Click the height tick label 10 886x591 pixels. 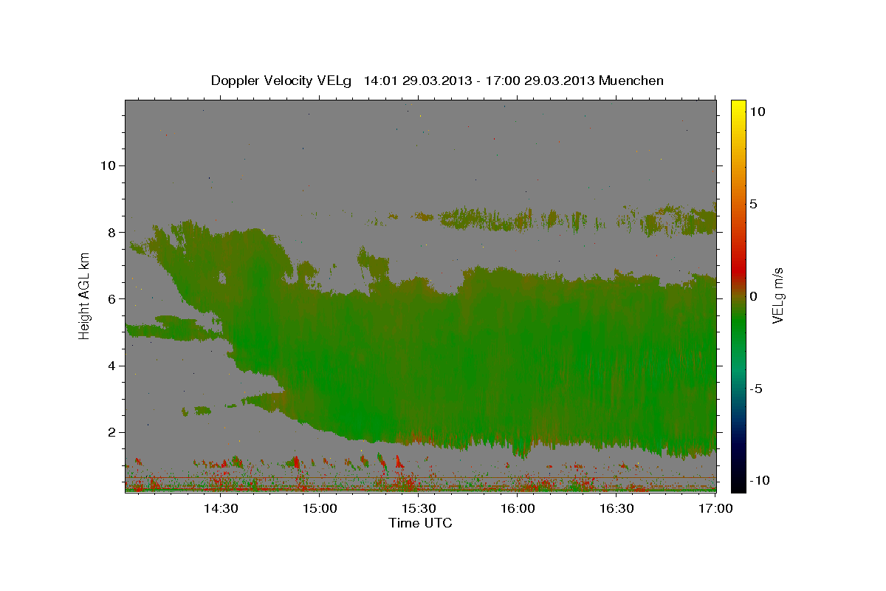point(108,165)
